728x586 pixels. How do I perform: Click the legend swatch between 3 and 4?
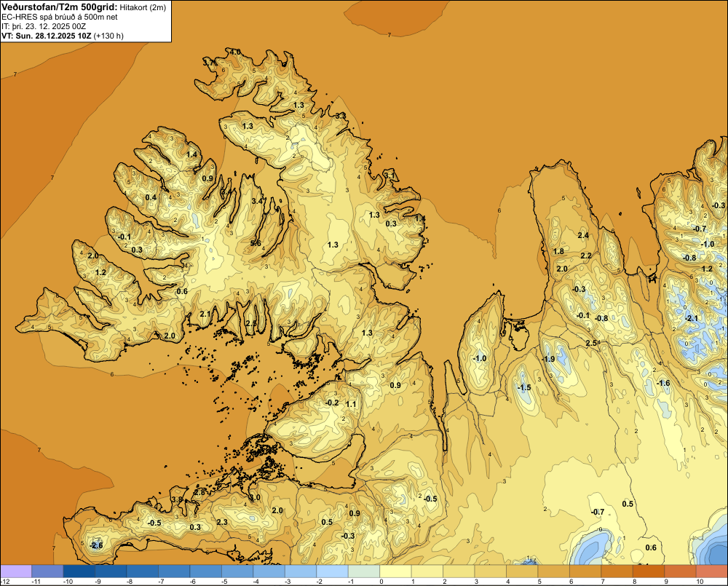click(491, 571)
